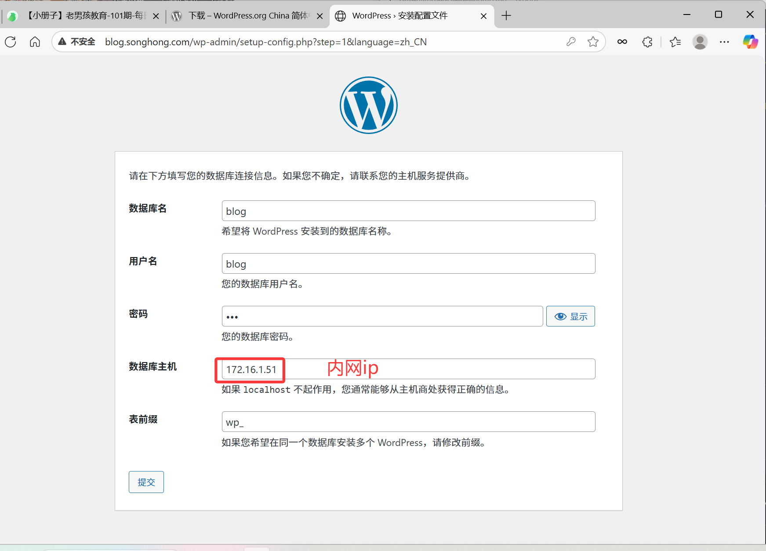Open browser settings and more menu
This screenshot has height=551, width=766.
pos(724,42)
